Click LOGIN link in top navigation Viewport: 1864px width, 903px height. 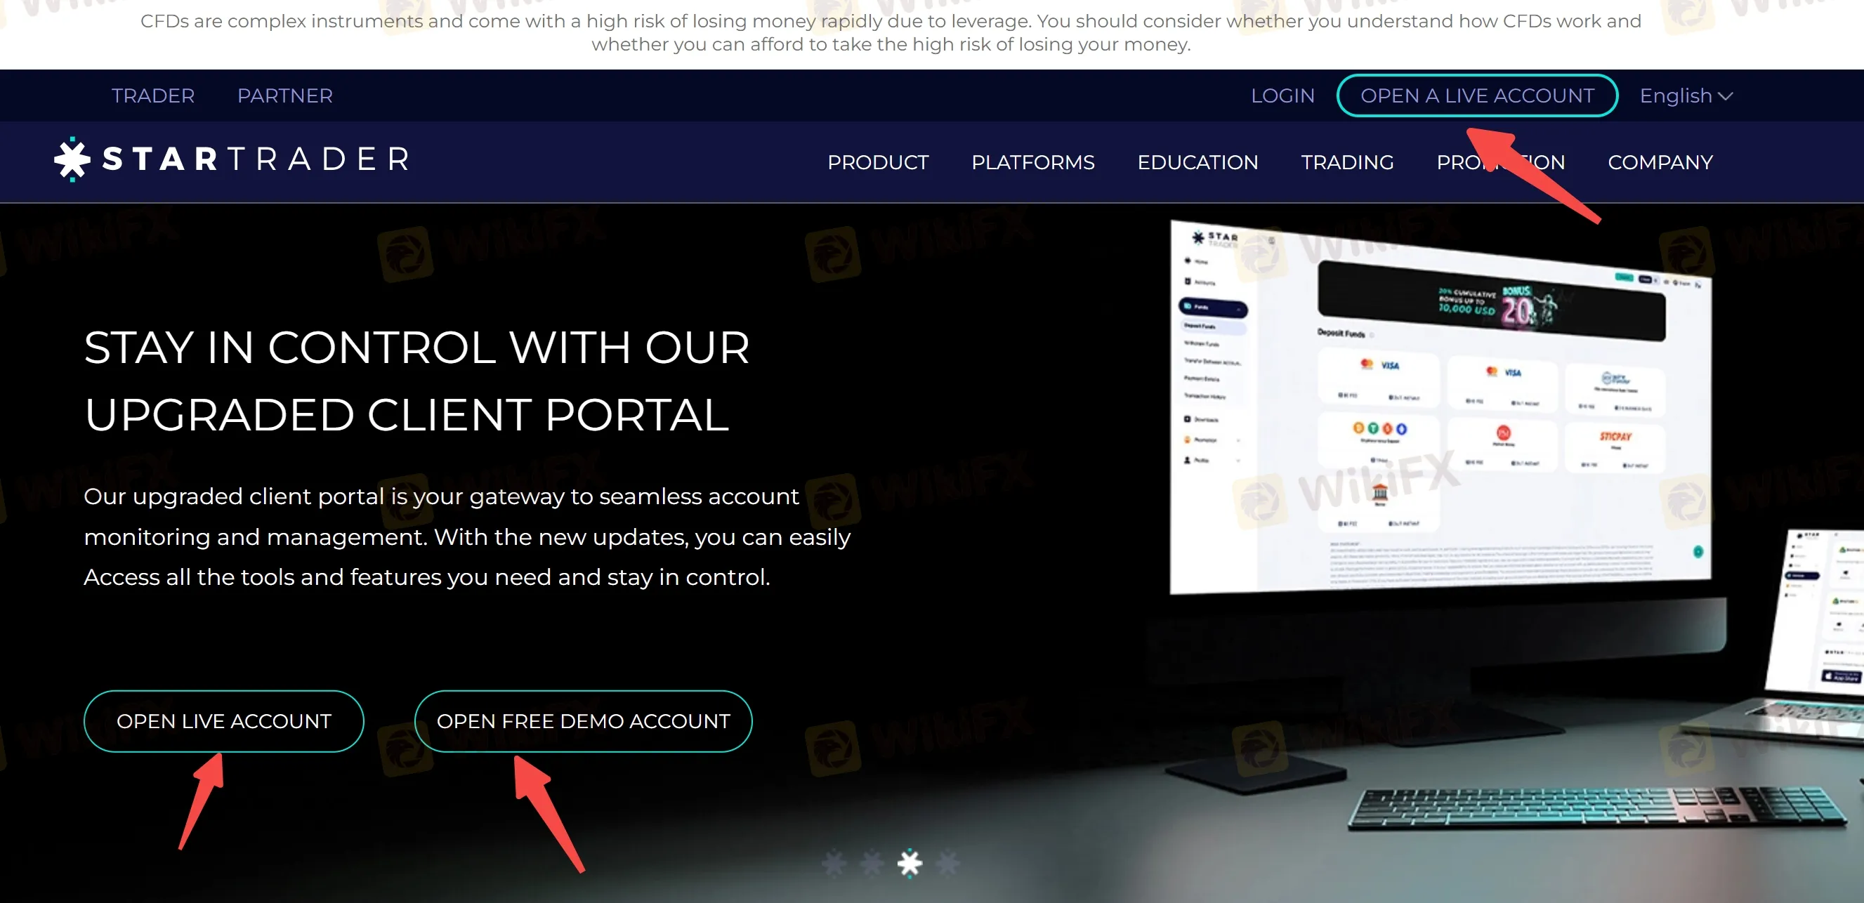pos(1282,95)
